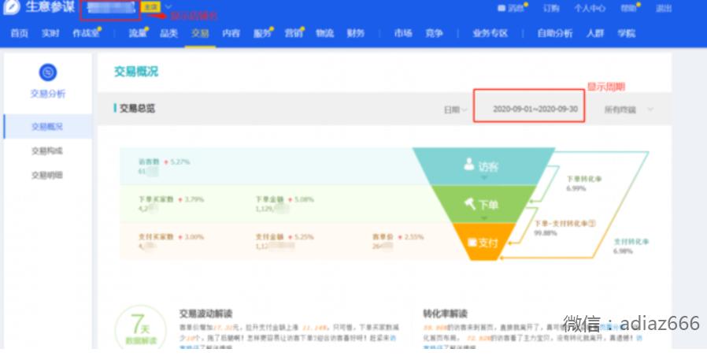Open 个人中心 in the header
Screen dimensions: 707x360
point(590,8)
